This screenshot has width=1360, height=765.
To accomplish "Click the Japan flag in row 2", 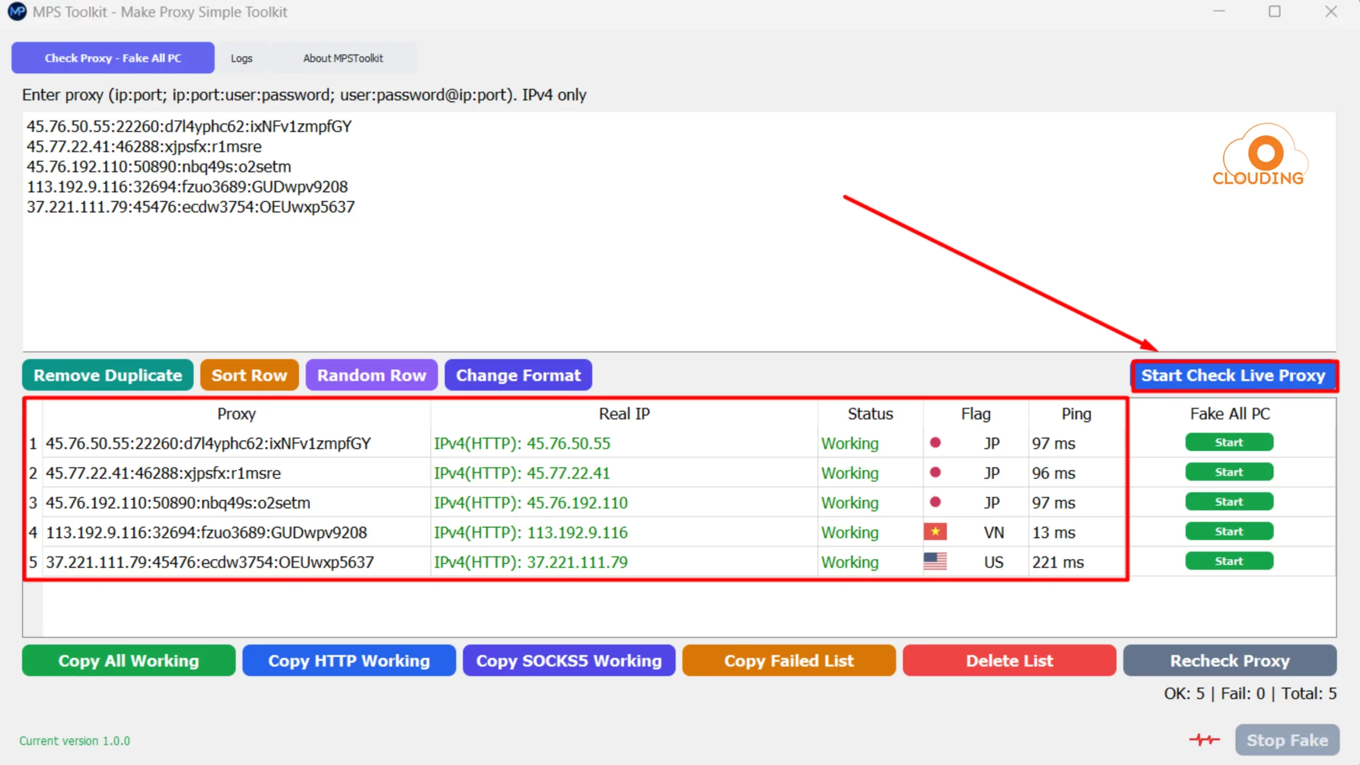I will point(936,472).
